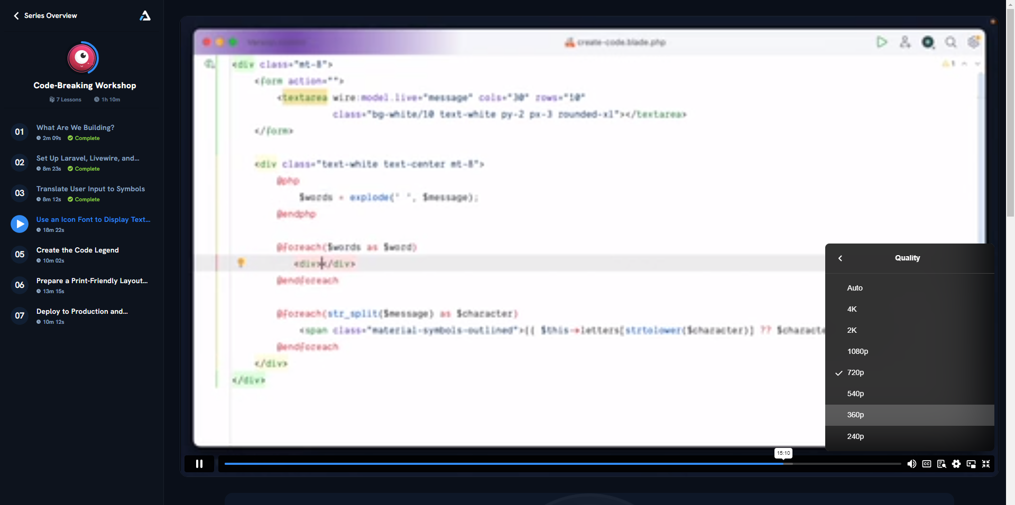Pause the video playback
Image resolution: width=1015 pixels, height=505 pixels.
[199, 464]
